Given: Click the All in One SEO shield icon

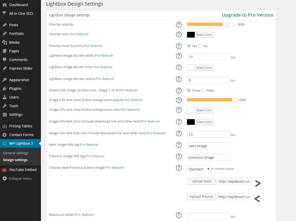Looking at the screenshot, I should point(4,13).
